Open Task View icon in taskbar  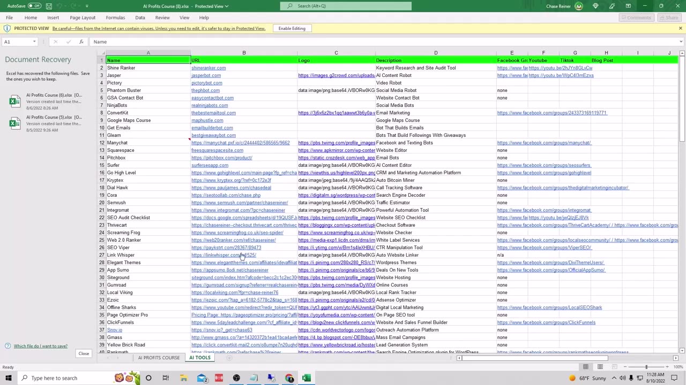click(166, 378)
